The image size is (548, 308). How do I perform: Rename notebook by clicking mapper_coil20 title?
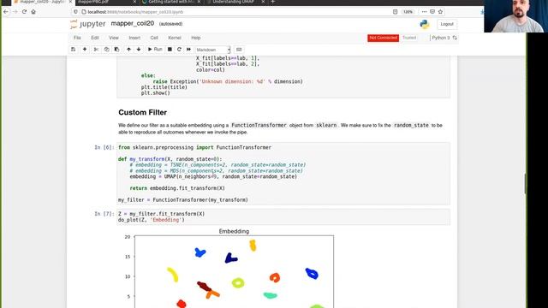(133, 23)
